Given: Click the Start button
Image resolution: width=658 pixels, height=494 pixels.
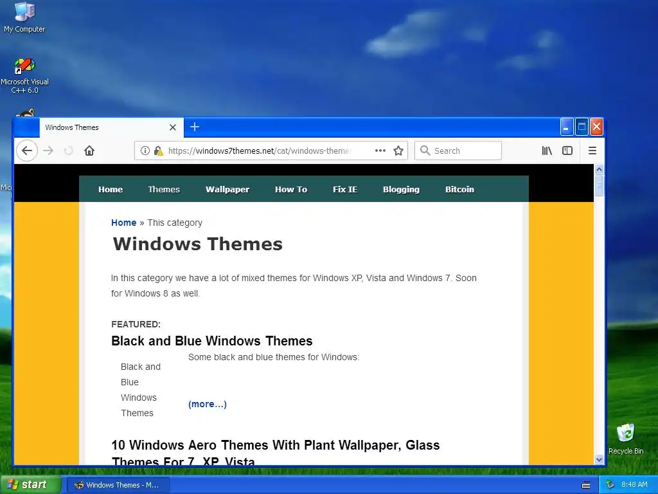Looking at the screenshot, I should [30, 485].
